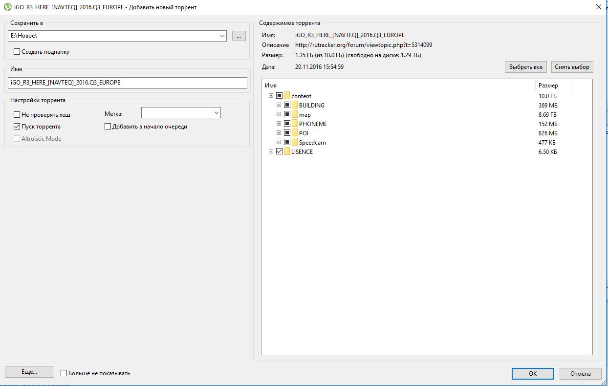Click the 8.69 ГБ size value
The width and height of the screenshot is (608, 386).
click(547, 115)
